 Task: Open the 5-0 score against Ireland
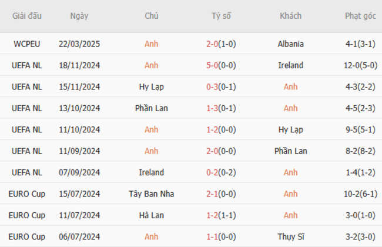click(222, 65)
